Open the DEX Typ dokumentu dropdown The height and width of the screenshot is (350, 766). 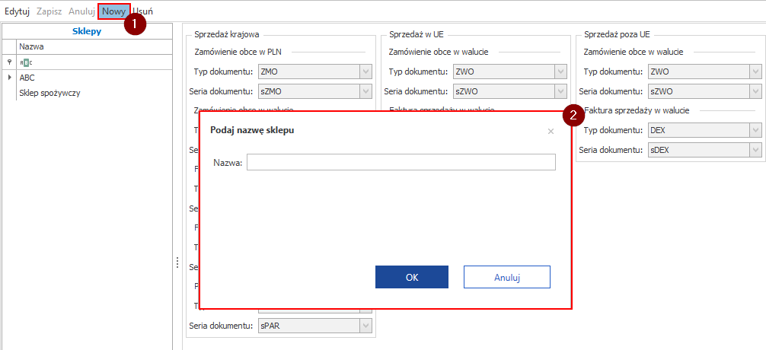[x=755, y=131]
